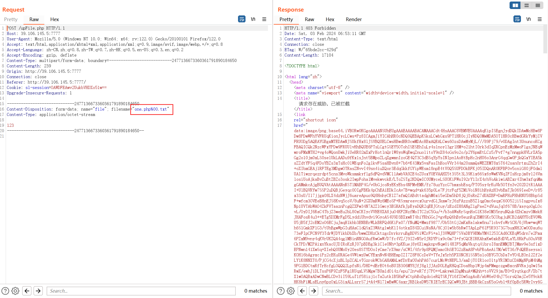Go to previous match in Request search

[x=27, y=291]
